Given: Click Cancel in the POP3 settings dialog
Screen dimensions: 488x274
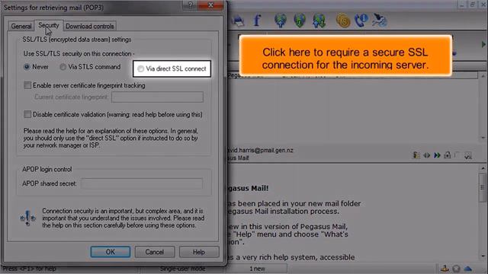Looking at the screenshot, I should [155, 252].
